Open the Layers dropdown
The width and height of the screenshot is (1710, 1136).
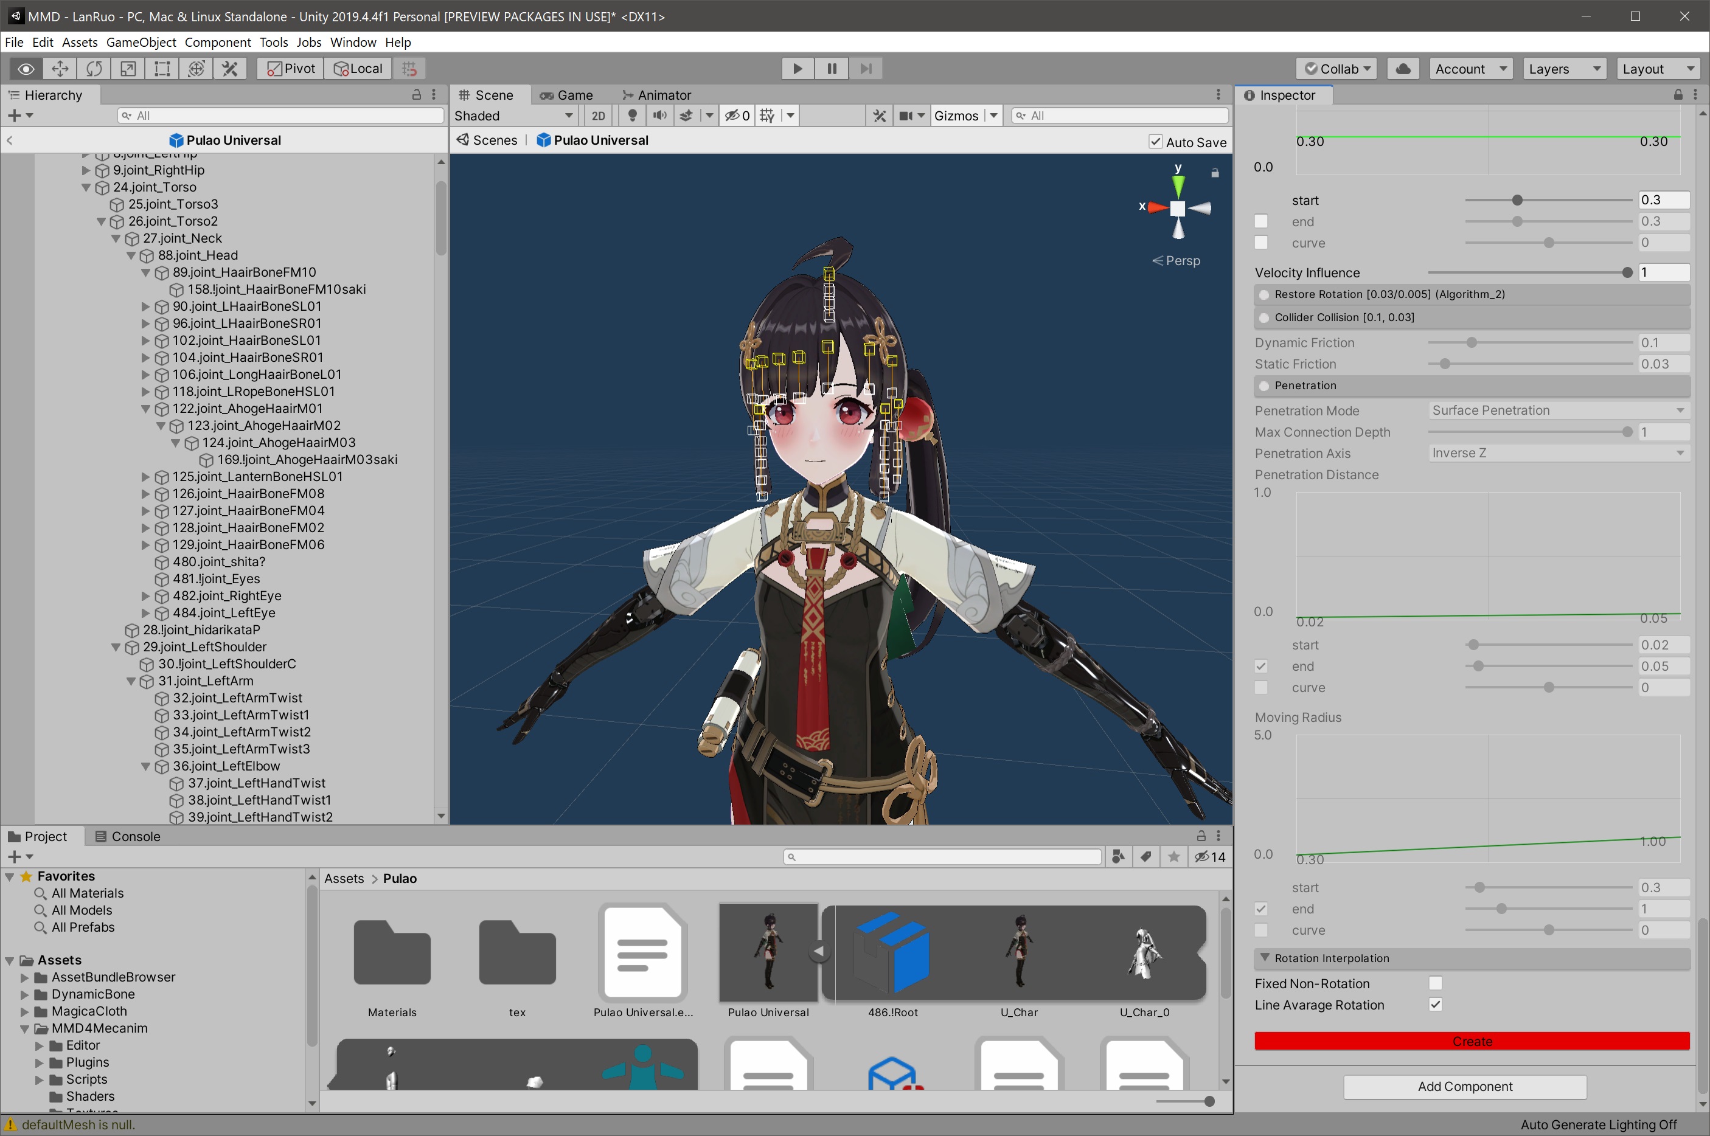click(x=1563, y=69)
